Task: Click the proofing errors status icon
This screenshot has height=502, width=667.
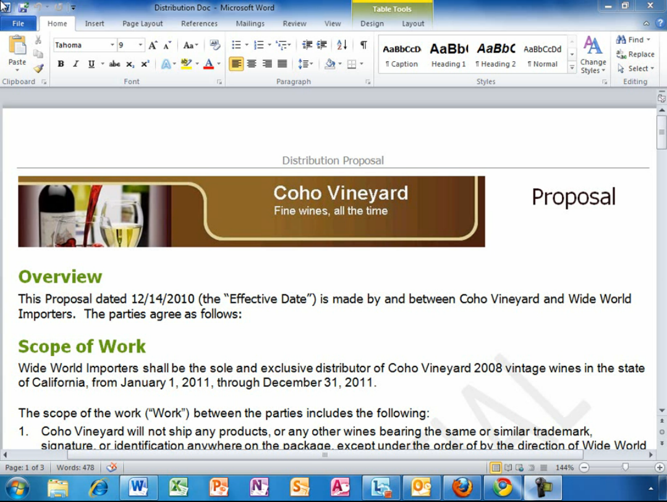Action: click(112, 467)
